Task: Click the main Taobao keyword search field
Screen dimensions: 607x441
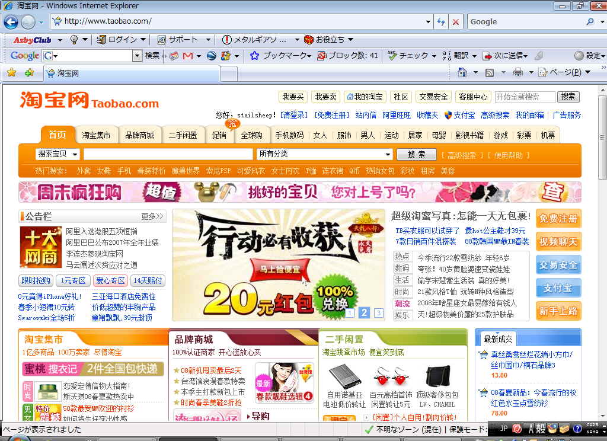Action: 168,155
